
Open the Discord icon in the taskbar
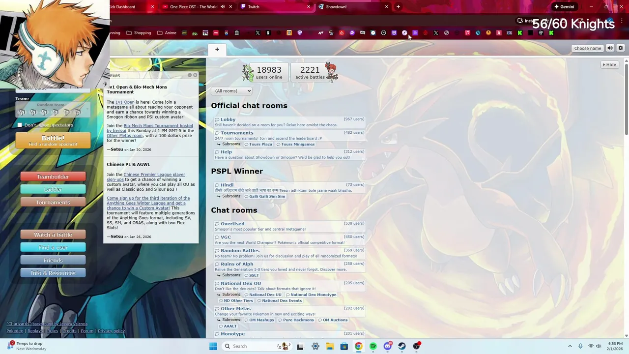388,346
